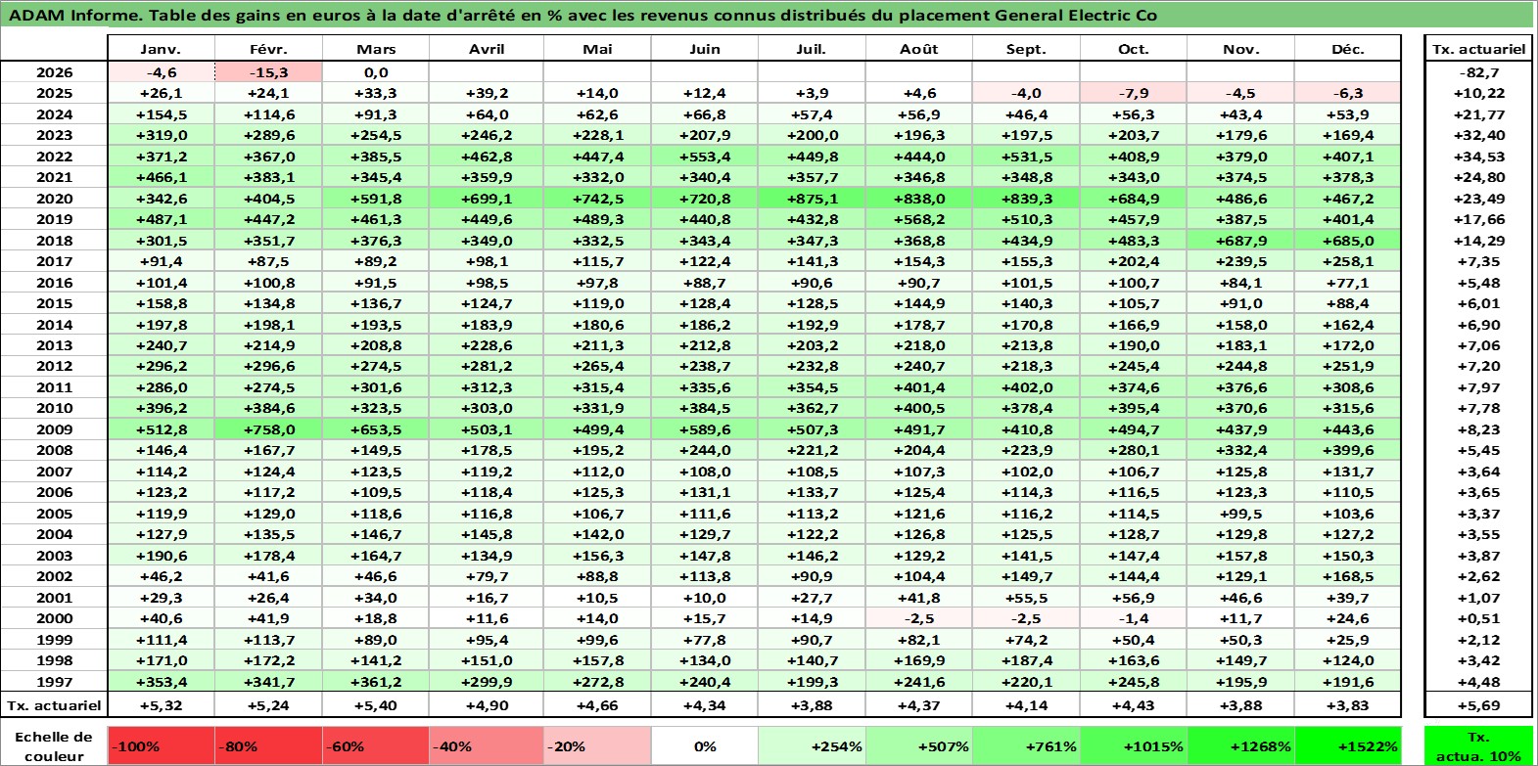Click the August 2000 cell showing -2,5
This screenshot has height=766, width=1538.
(x=918, y=618)
